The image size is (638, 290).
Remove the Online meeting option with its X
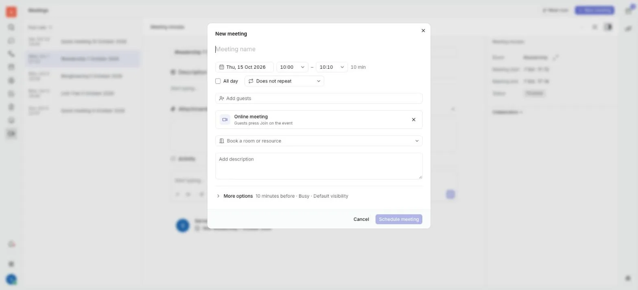tap(414, 120)
